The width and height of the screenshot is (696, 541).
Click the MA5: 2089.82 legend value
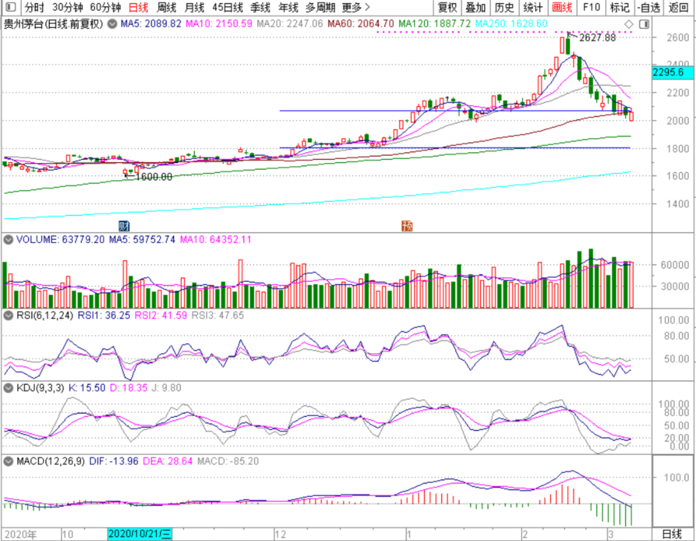click(151, 24)
